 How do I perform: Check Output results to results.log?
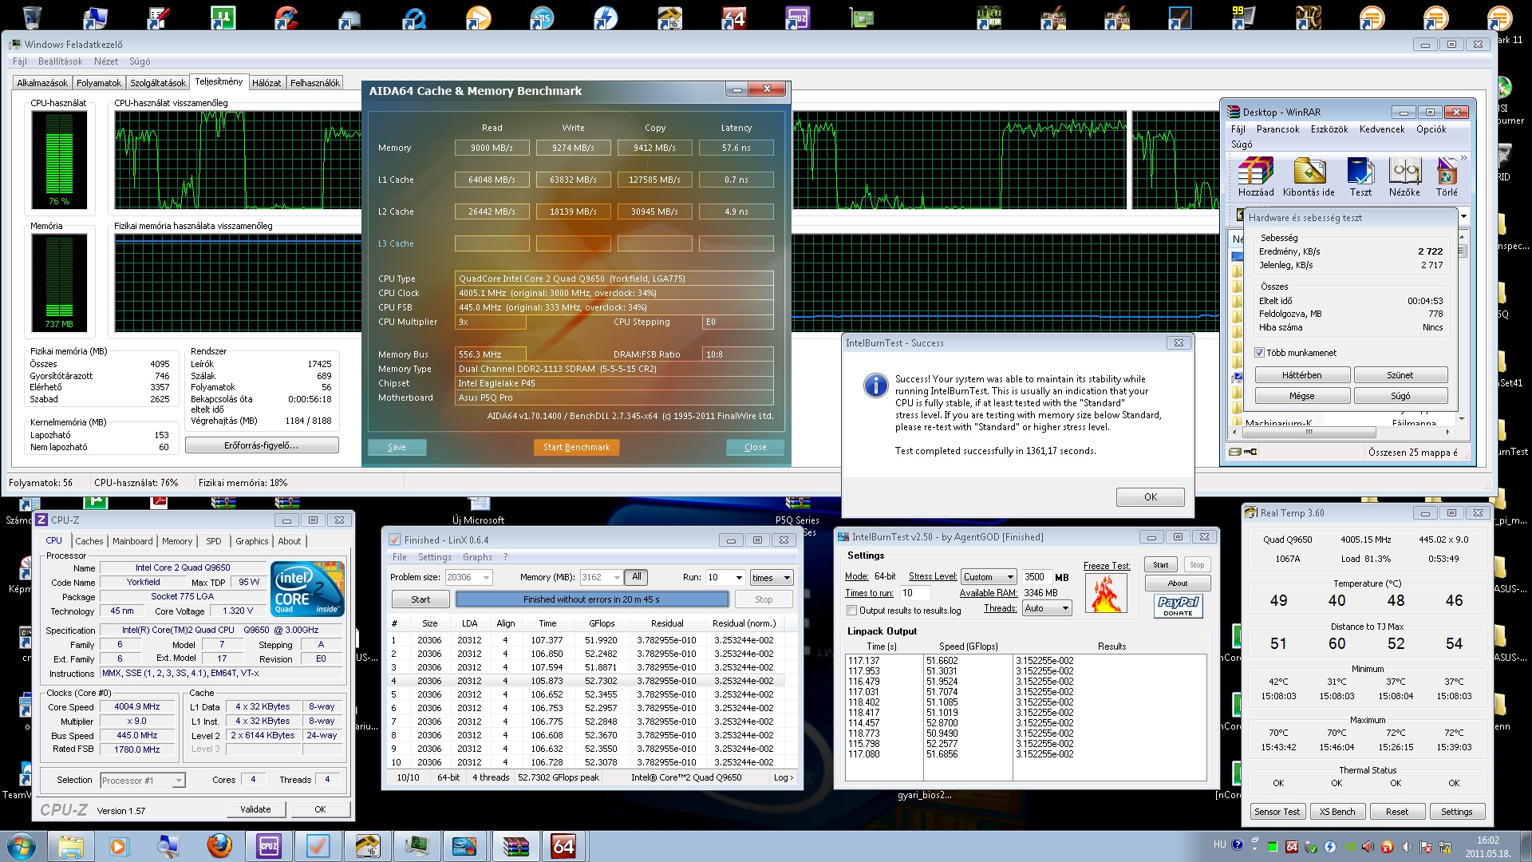(851, 611)
